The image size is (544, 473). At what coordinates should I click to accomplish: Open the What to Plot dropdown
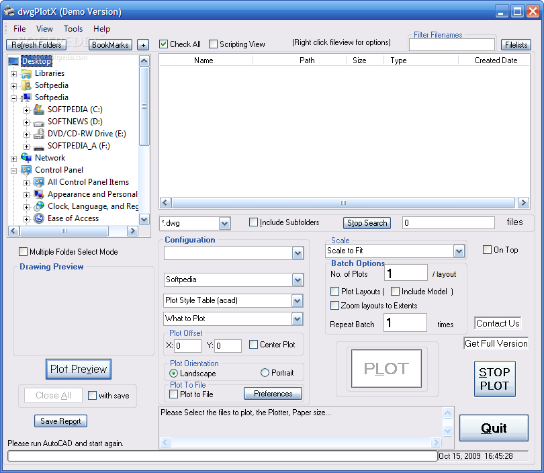(x=297, y=319)
